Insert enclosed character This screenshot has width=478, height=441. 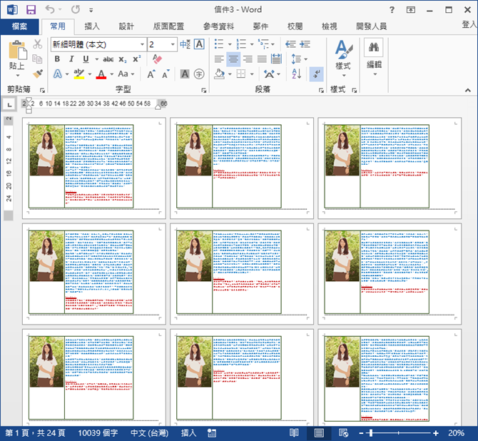coord(199,74)
